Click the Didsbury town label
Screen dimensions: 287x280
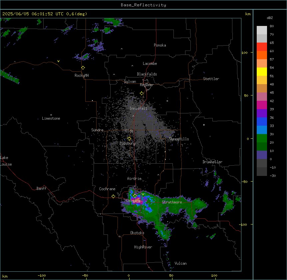click(x=128, y=143)
